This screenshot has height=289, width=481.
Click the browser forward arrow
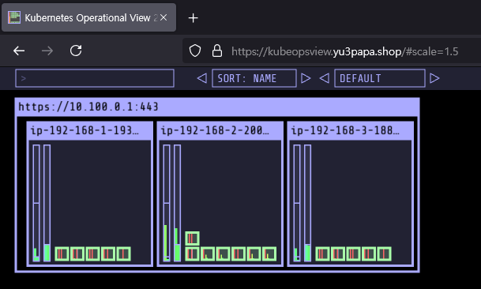click(47, 51)
